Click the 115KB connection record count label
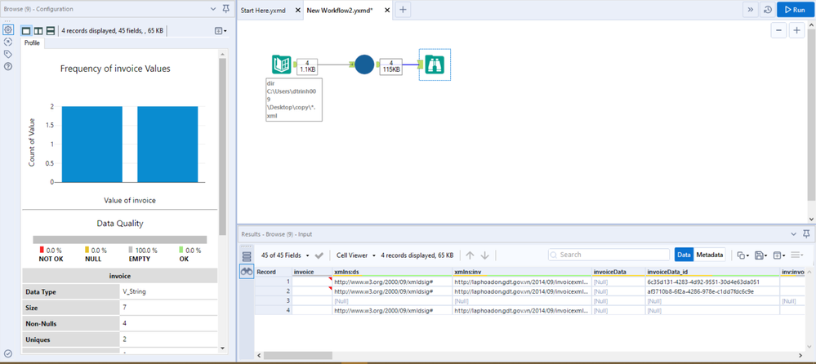This screenshot has width=816, height=364. [390, 65]
